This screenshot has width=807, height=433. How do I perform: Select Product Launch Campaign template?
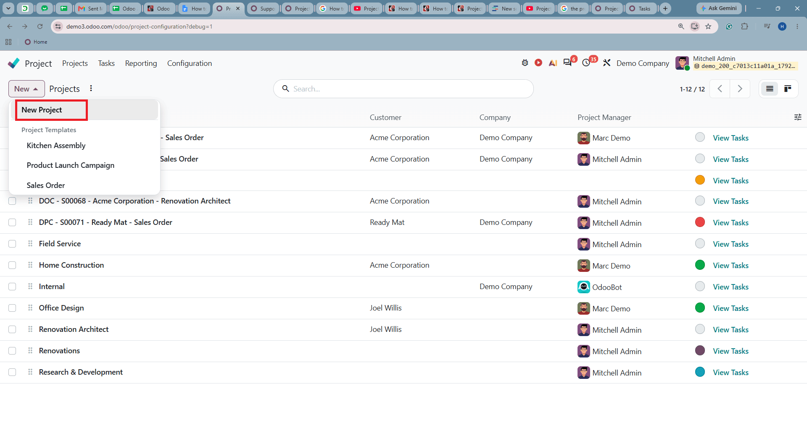(x=71, y=165)
